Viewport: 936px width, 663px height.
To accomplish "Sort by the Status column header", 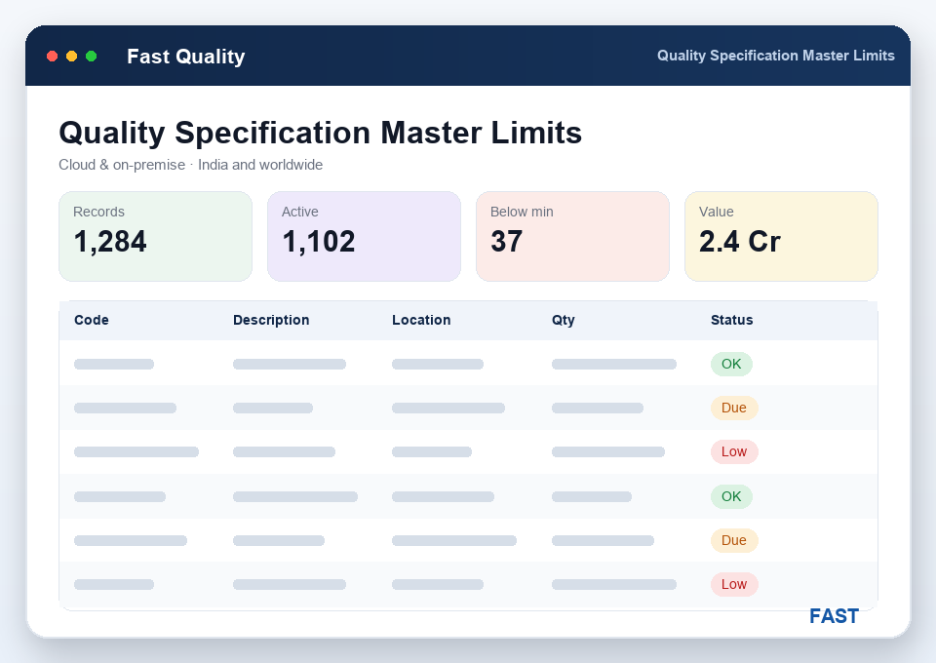I will (732, 320).
